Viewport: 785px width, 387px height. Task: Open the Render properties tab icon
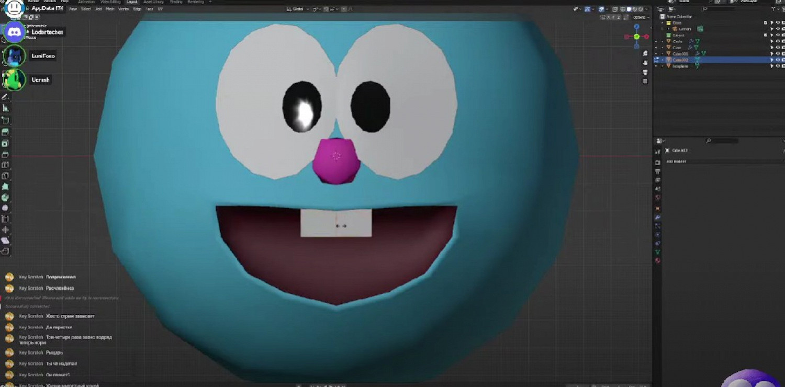pyautogui.click(x=658, y=163)
